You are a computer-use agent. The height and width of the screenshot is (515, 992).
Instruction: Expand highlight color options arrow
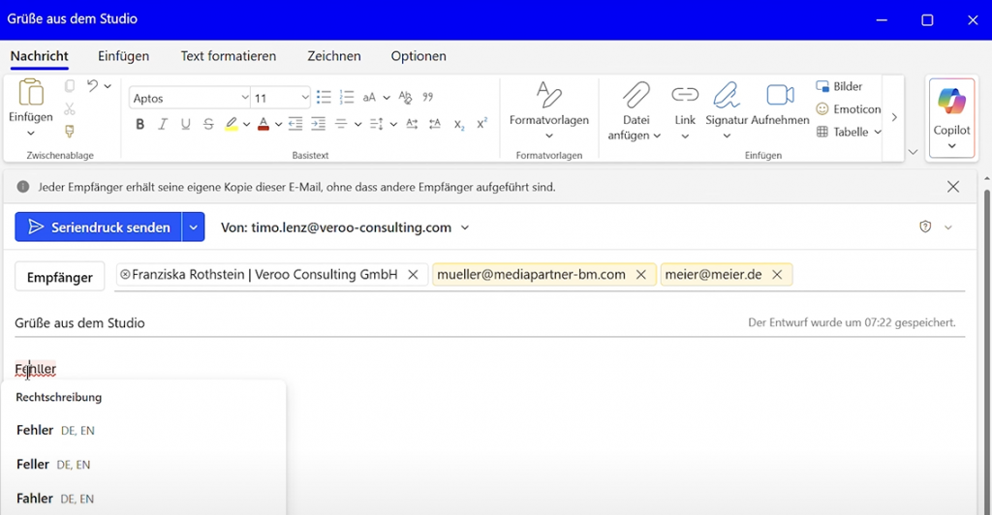point(247,125)
